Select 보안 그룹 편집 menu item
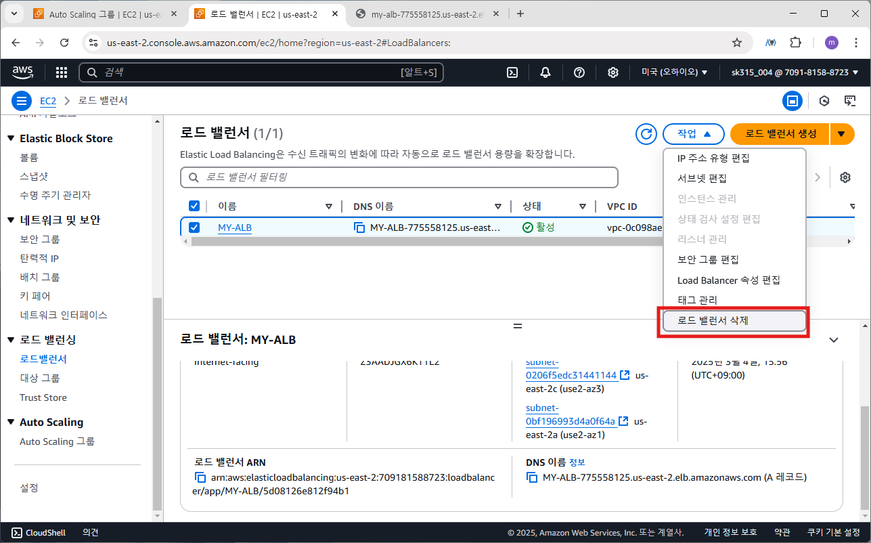The height and width of the screenshot is (543, 871). point(734,260)
